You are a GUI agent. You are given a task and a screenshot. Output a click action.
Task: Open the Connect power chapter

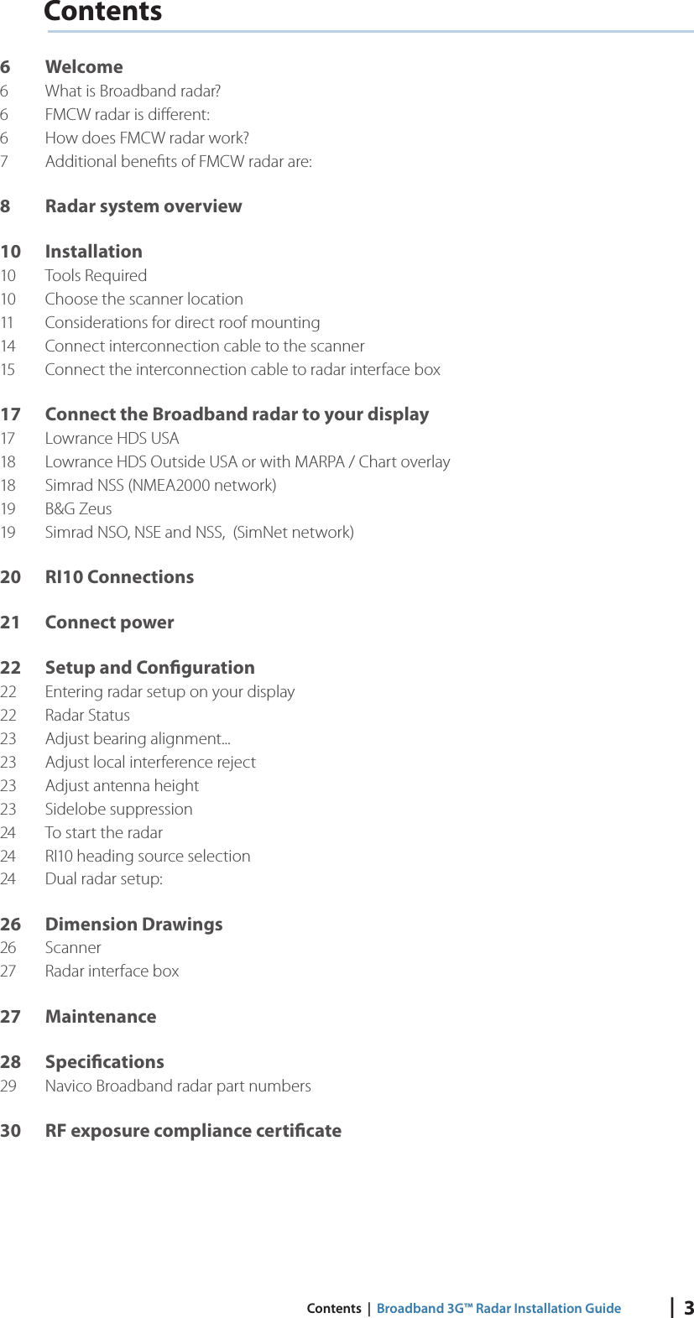(x=109, y=623)
